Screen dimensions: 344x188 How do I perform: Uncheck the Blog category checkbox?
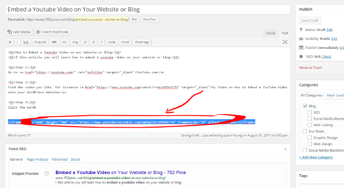304,106
